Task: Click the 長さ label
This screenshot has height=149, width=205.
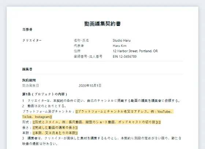Action: coord(27,127)
